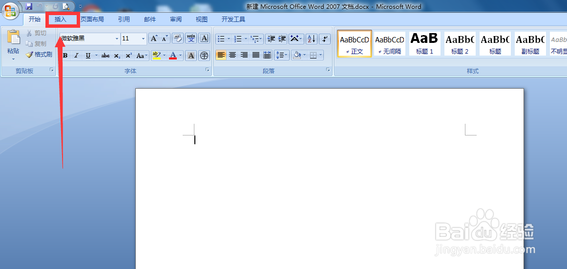
Task: Click 复制 (Copy) button
Action: (x=36, y=44)
